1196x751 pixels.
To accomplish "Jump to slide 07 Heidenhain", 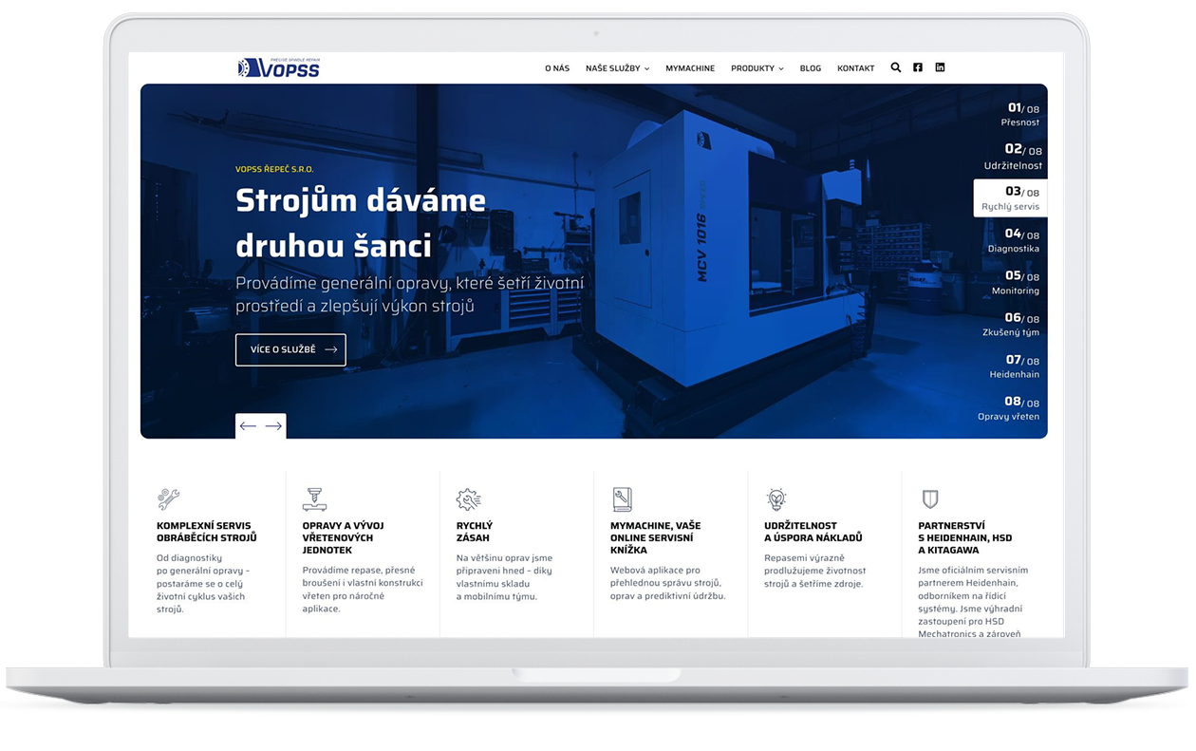I will [x=1014, y=366].
